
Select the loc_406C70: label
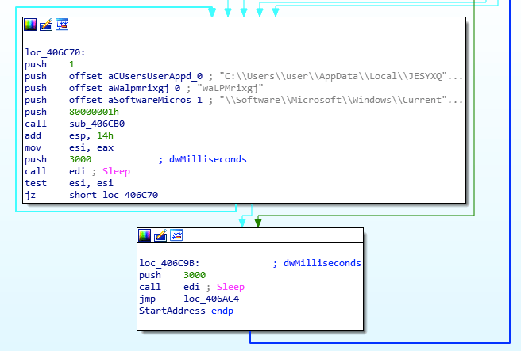point(55,52)
